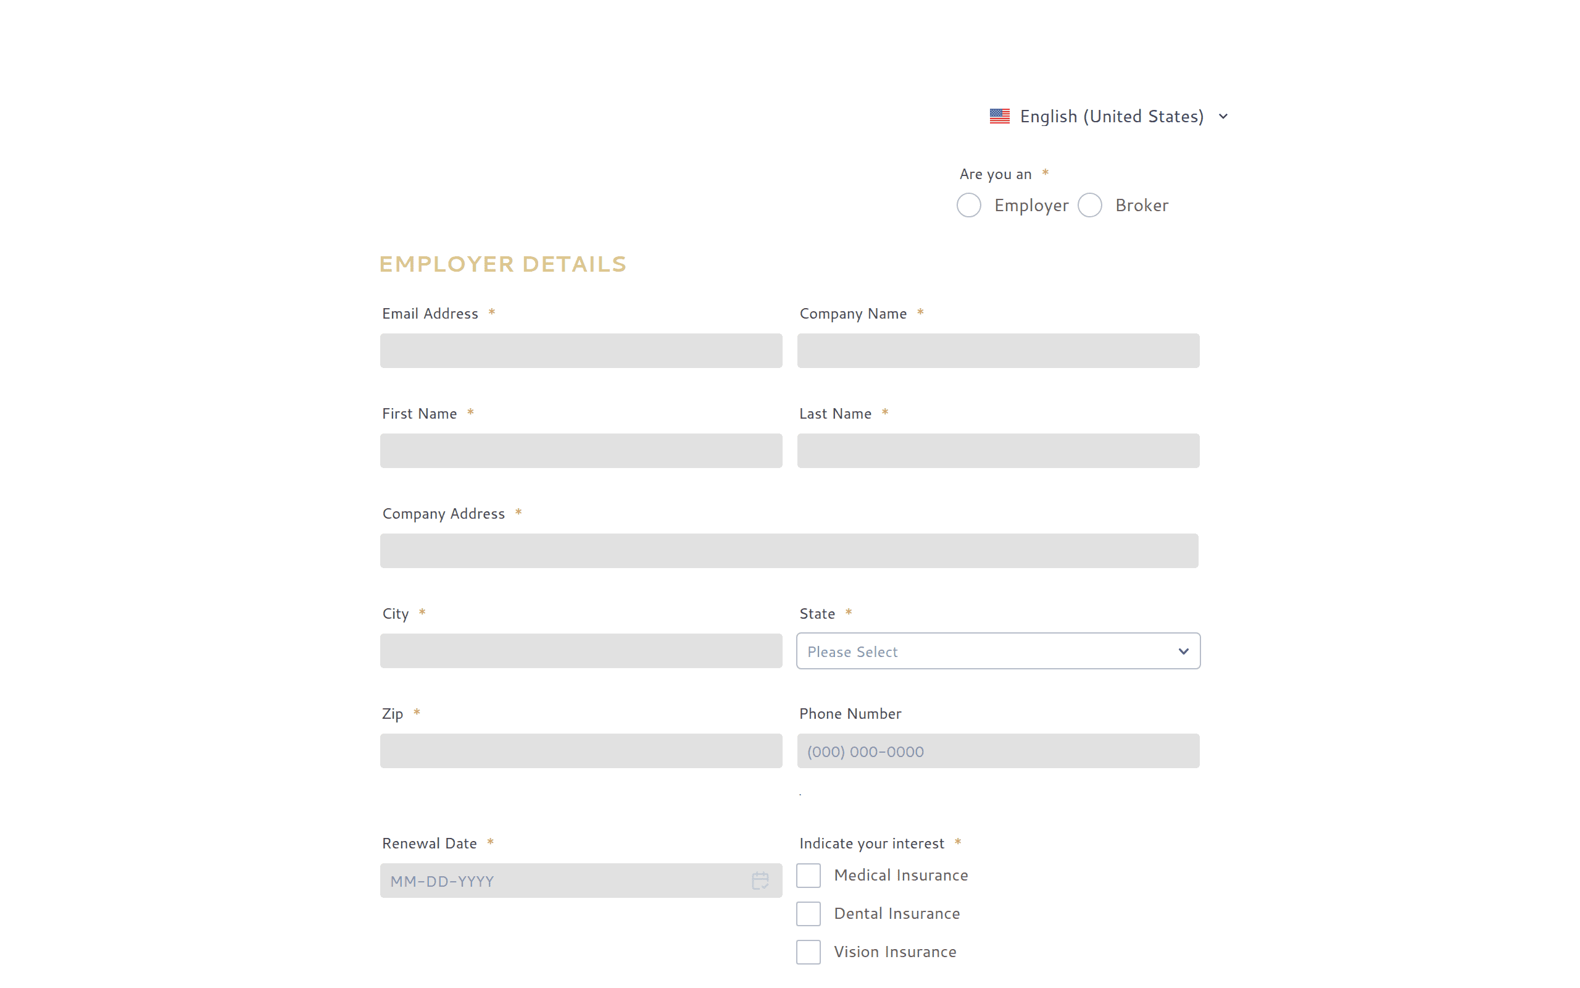Focus the Last Name text field
1580x988 pixels.
pos(998,451)
